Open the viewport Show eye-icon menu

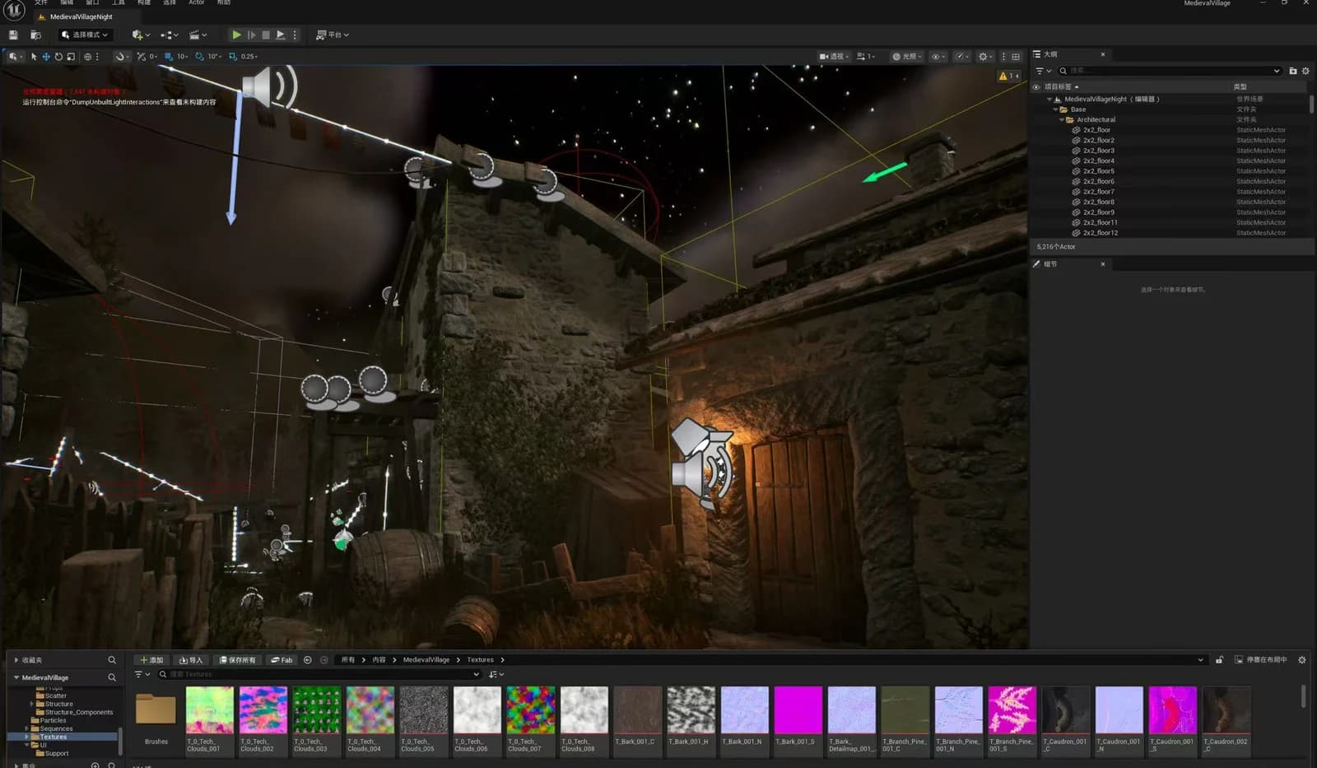[x=938, y=57]
